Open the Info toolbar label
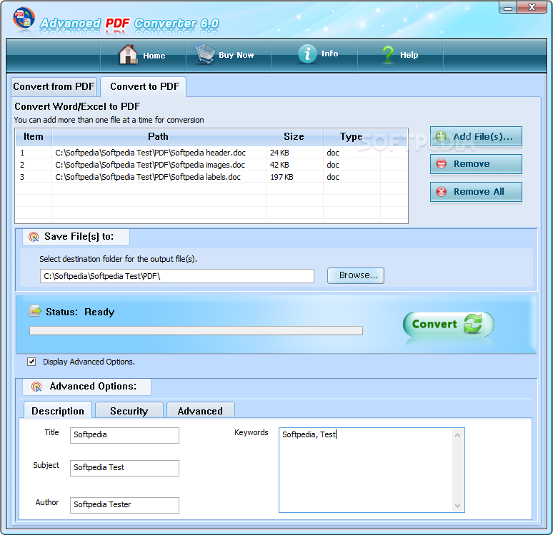This screenshot has height=535, width=553. pyautogui.click(x=329, y=53)
